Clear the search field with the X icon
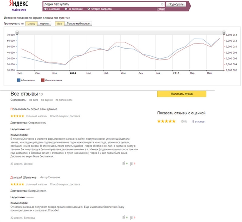Screen dimensions: 242x222 tap(162, 5)
